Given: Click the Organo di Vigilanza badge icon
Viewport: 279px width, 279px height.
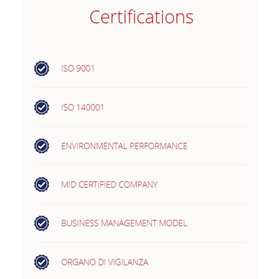Looking at the screenshot, I should tap(41, 262).
